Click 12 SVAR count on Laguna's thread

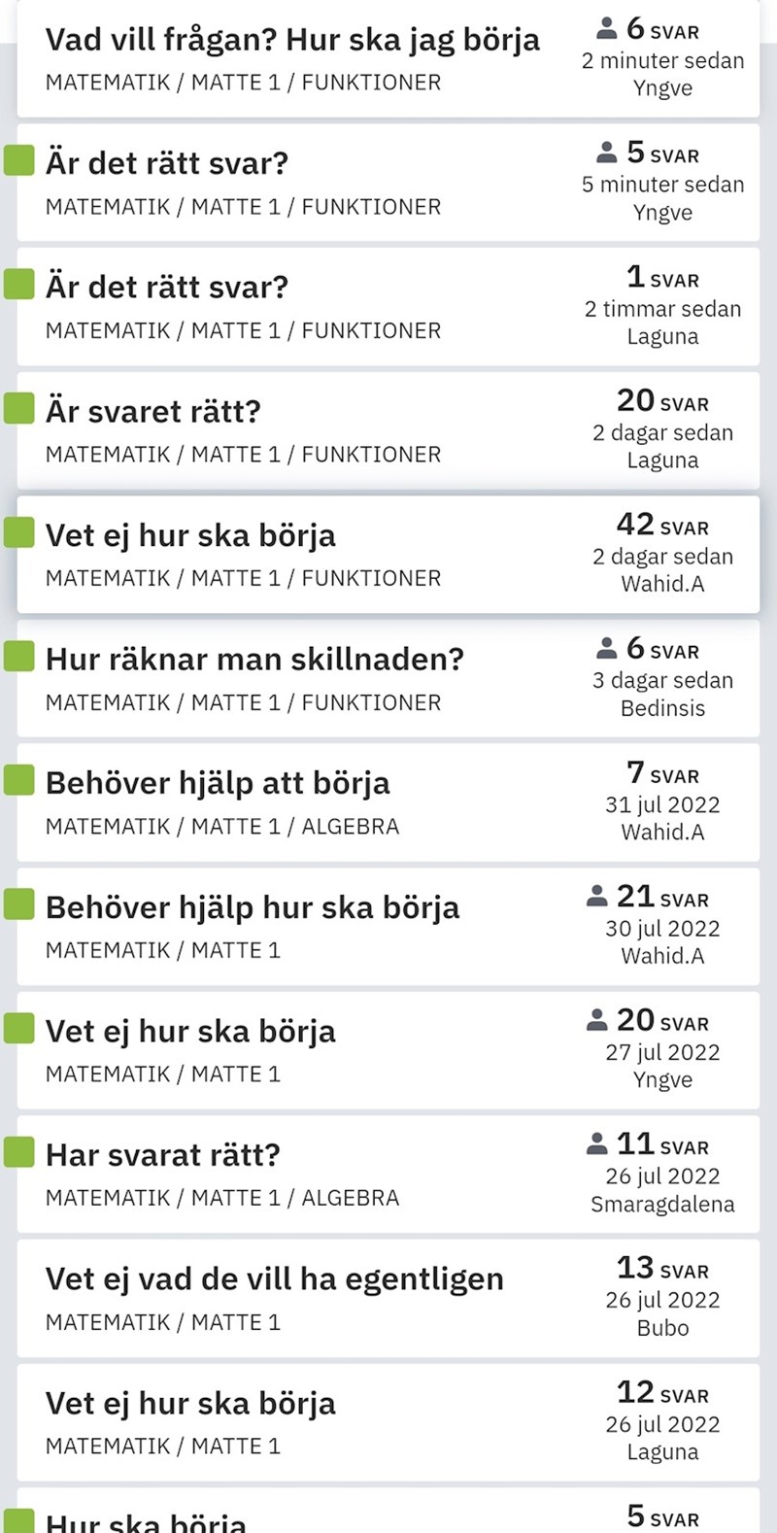coord(662,1393)
